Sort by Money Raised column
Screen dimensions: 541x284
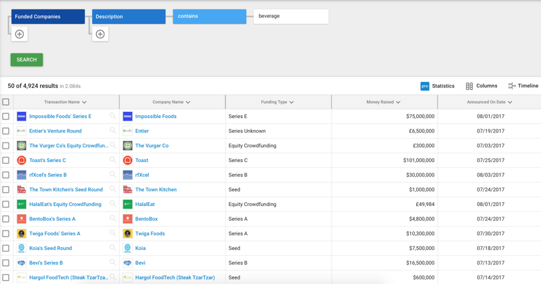coord(384,102)
